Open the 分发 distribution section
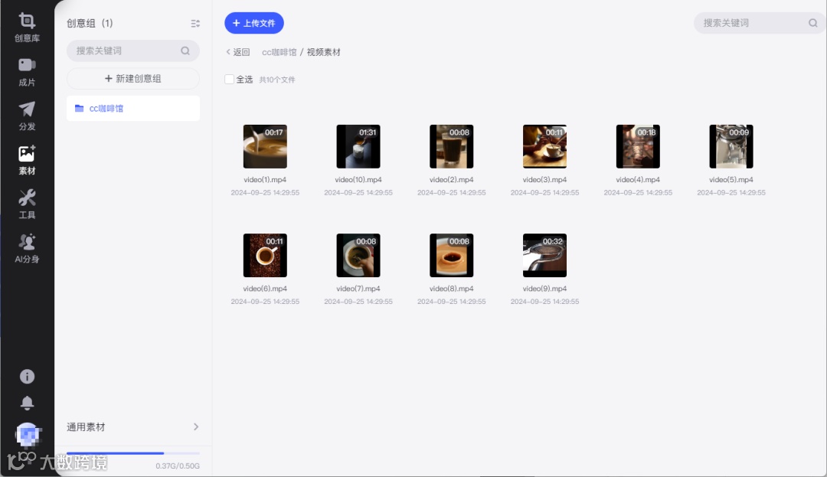 [x=27, y=116]
